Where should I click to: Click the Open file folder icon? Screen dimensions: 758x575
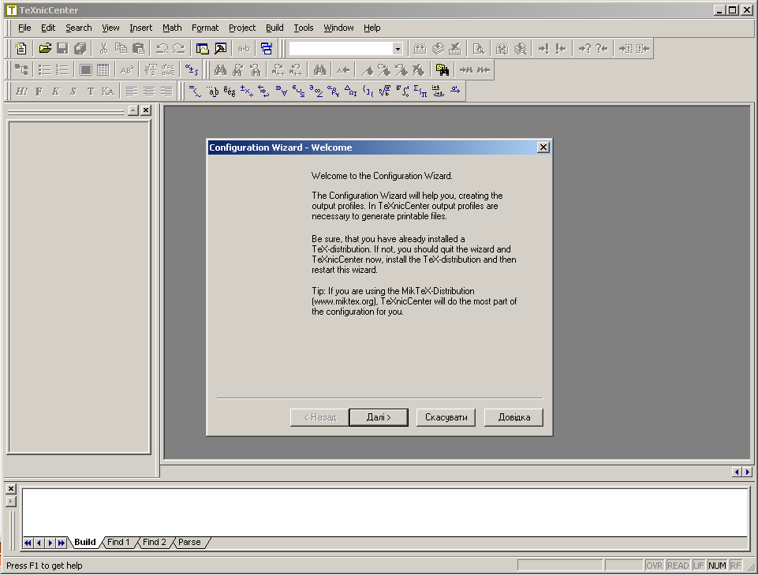coord(45,49)
